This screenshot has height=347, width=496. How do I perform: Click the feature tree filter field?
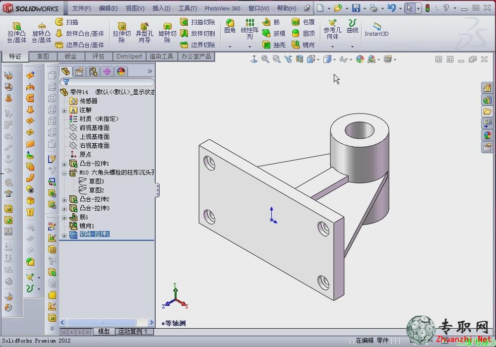click(x=107, y=82)
